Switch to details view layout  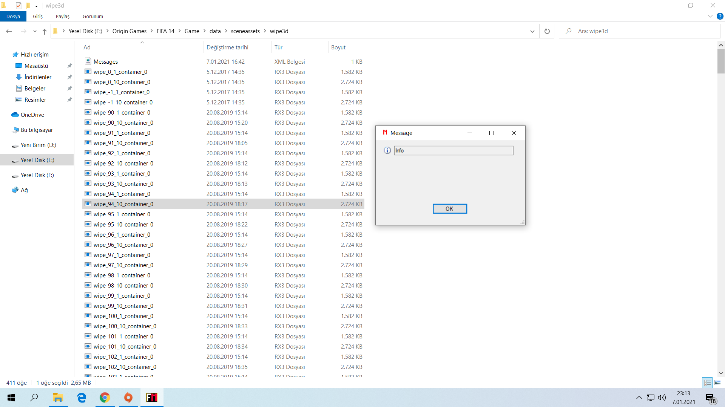[707, 383]
